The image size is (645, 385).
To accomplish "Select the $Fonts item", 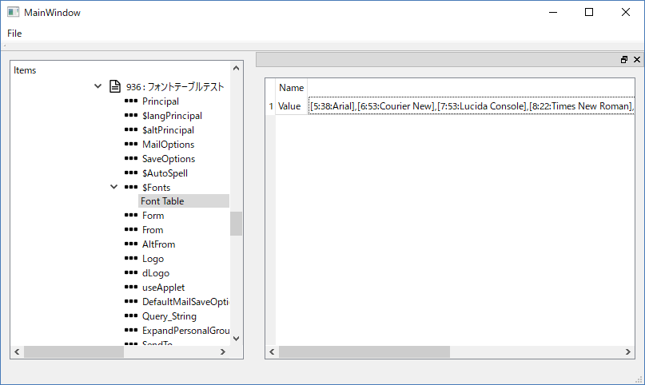I will point(156,188).
